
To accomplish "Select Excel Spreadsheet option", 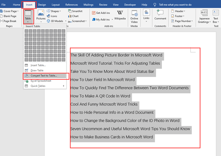I will point(45,81).
